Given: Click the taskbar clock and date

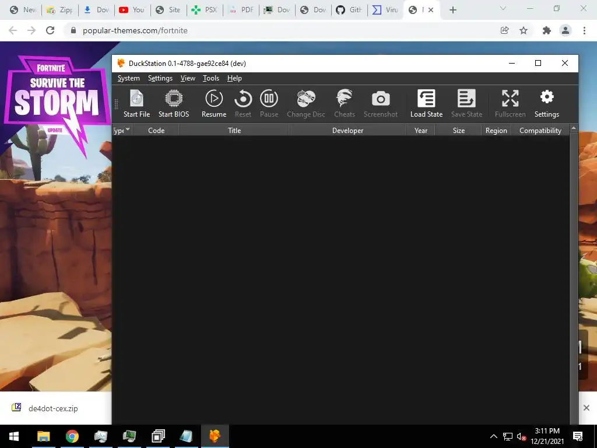Looking at the screenshot, I should (x=547, y=436).
